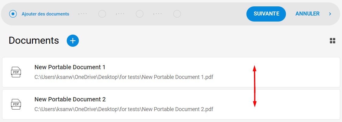This screenshot has width=342, height=122.
Task: Click the SUIVANTE button
Action: click(x=266, y=14)
